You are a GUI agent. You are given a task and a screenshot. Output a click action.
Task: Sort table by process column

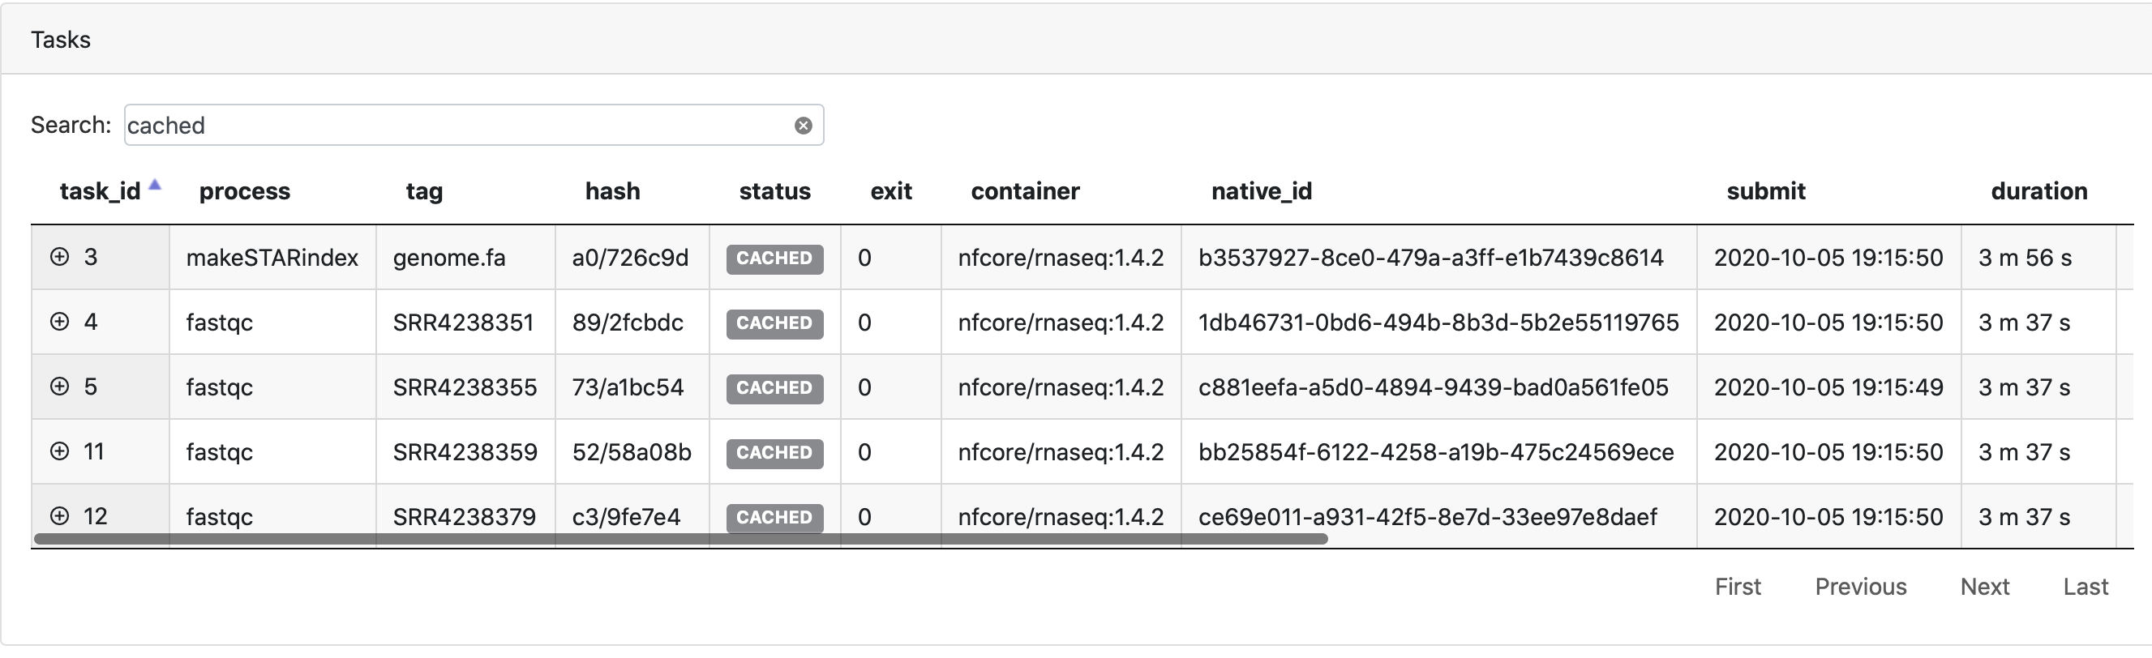244,191
